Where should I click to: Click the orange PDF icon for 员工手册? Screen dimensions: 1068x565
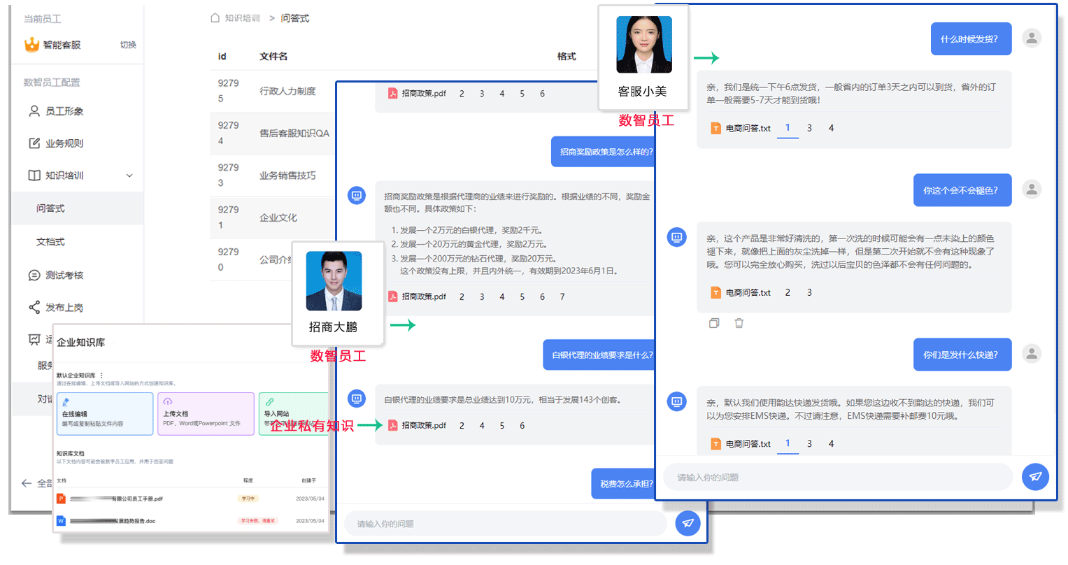pyautogui.click(x=61, y=499)
